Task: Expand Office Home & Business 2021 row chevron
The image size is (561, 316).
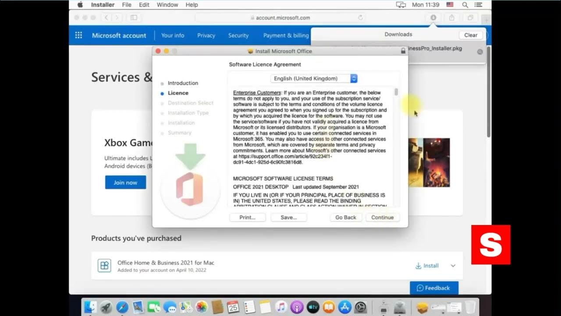Action: [453, 266]
